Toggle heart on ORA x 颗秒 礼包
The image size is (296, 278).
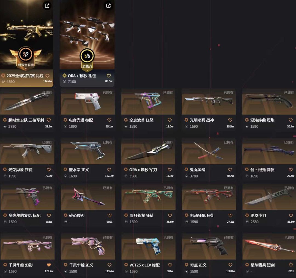coord(109,76)
